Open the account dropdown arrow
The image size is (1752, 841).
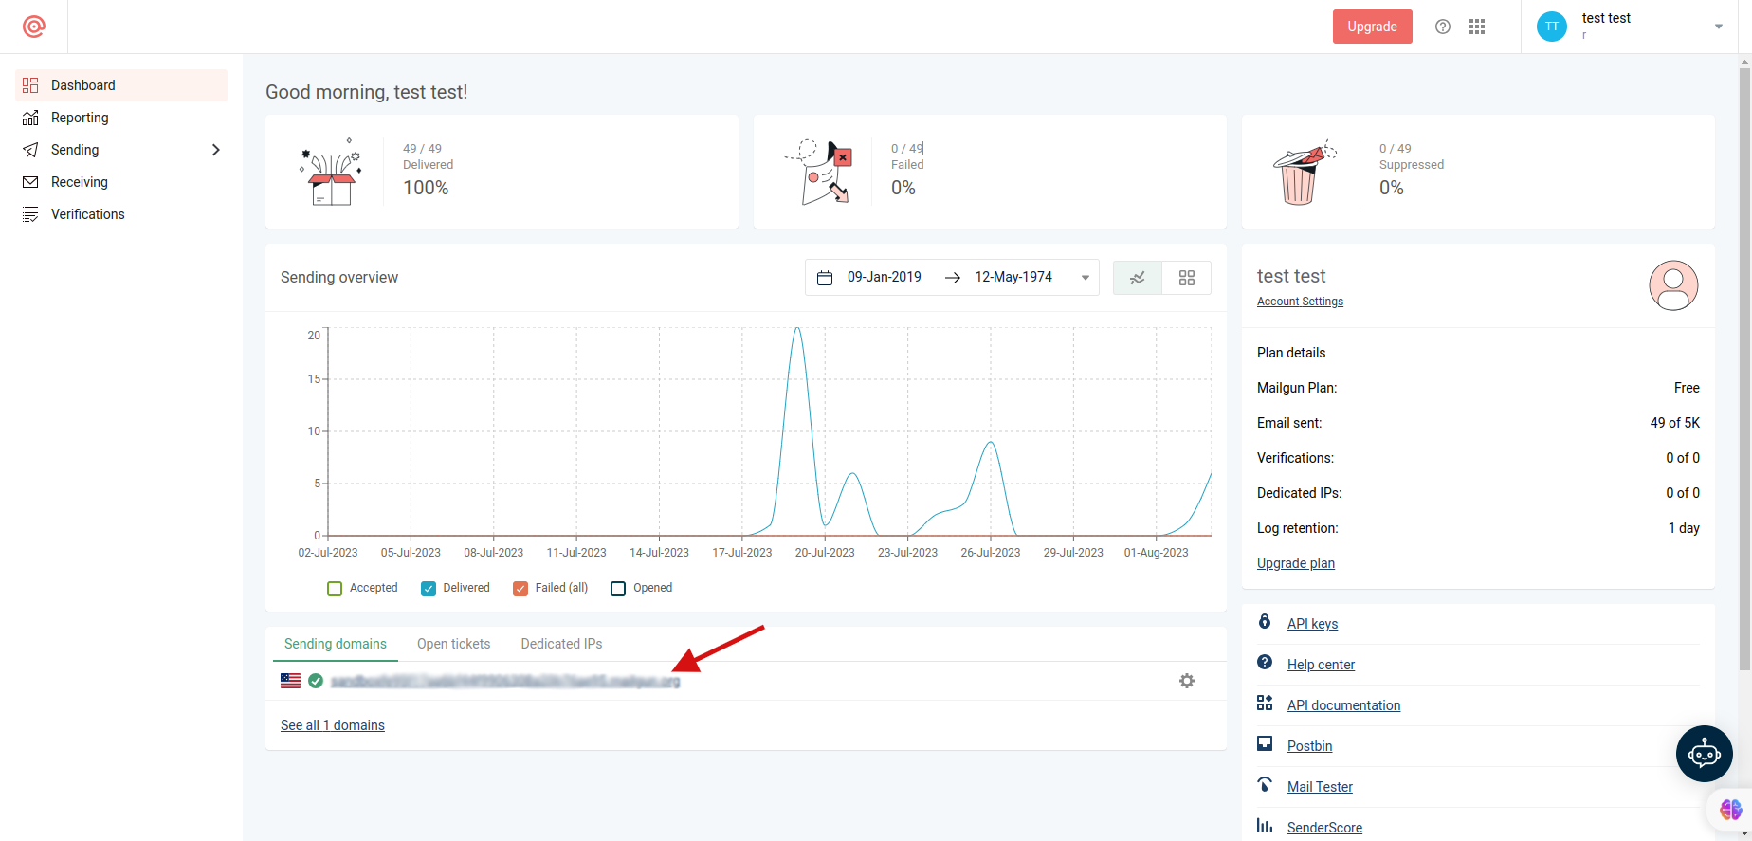[x=1719, y=27]
